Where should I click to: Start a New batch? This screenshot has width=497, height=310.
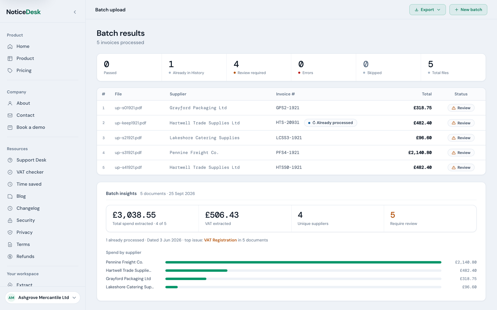pos(468,10)
